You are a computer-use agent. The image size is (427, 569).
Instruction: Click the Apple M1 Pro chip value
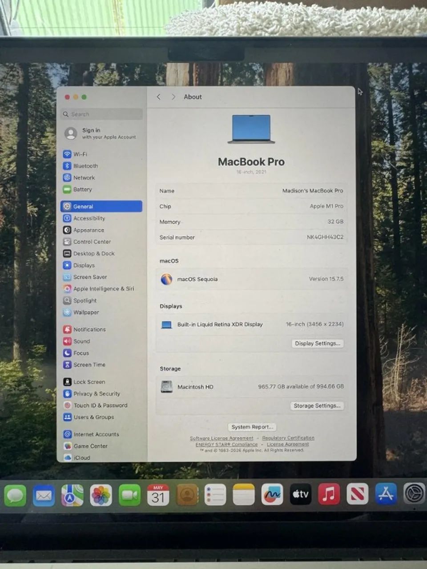coord(326,206)
